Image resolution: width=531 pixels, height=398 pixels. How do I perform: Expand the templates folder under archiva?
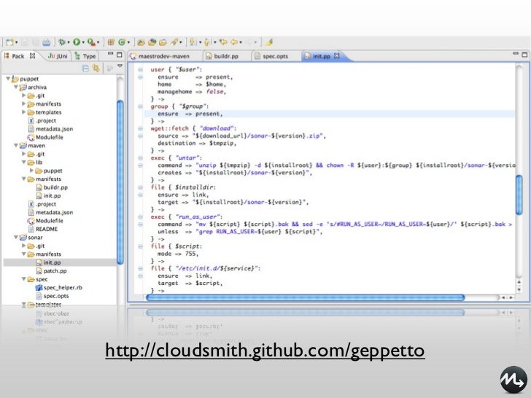point(23,112)
